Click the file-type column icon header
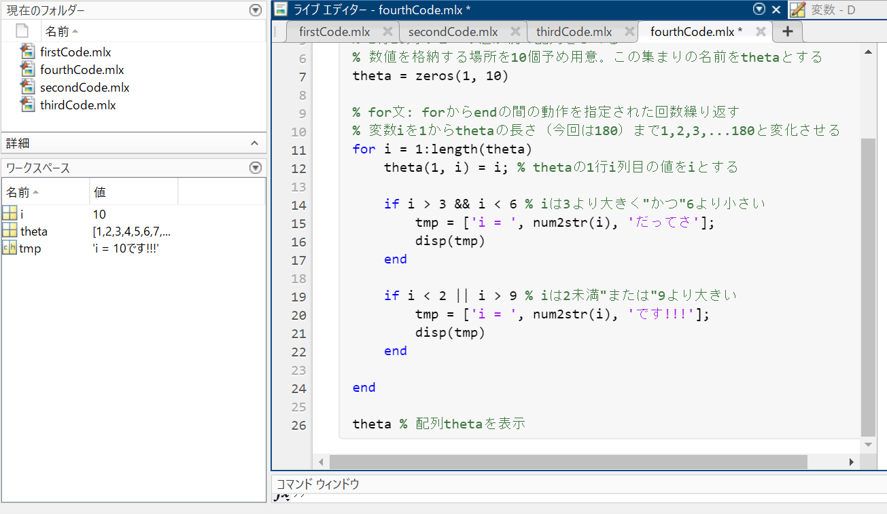Viewport: 887px width, 514px height. [22, 31]
